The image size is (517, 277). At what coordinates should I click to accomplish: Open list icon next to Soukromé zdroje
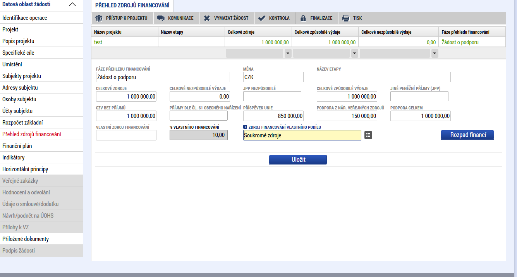point(368,135)
